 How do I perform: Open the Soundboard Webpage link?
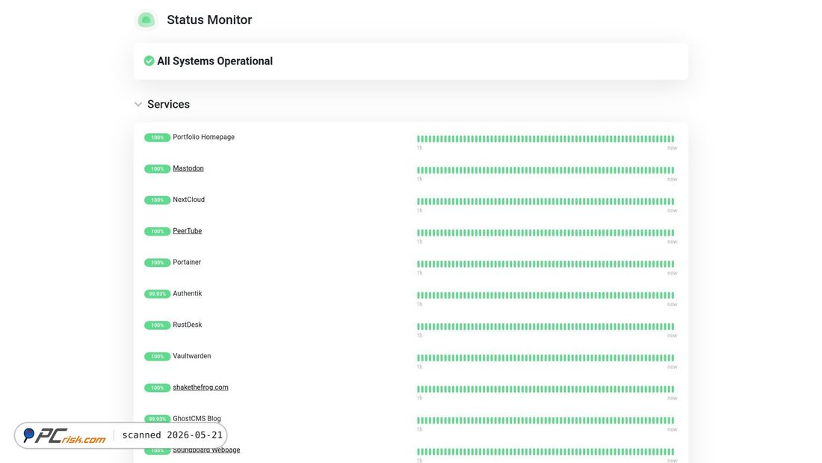click(206, 450)
